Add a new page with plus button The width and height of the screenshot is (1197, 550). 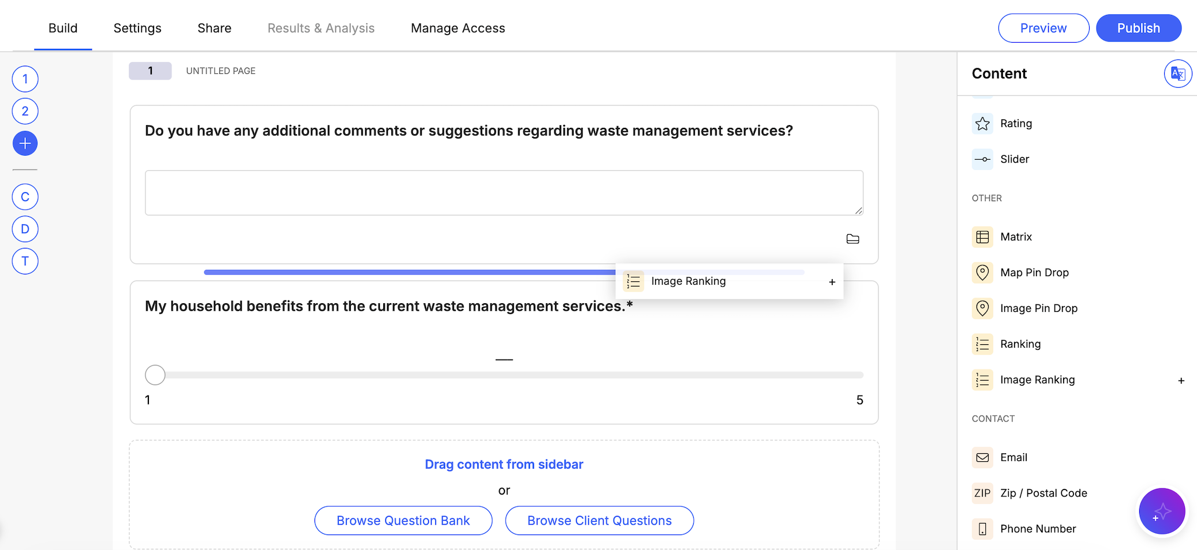click(25, 144)
